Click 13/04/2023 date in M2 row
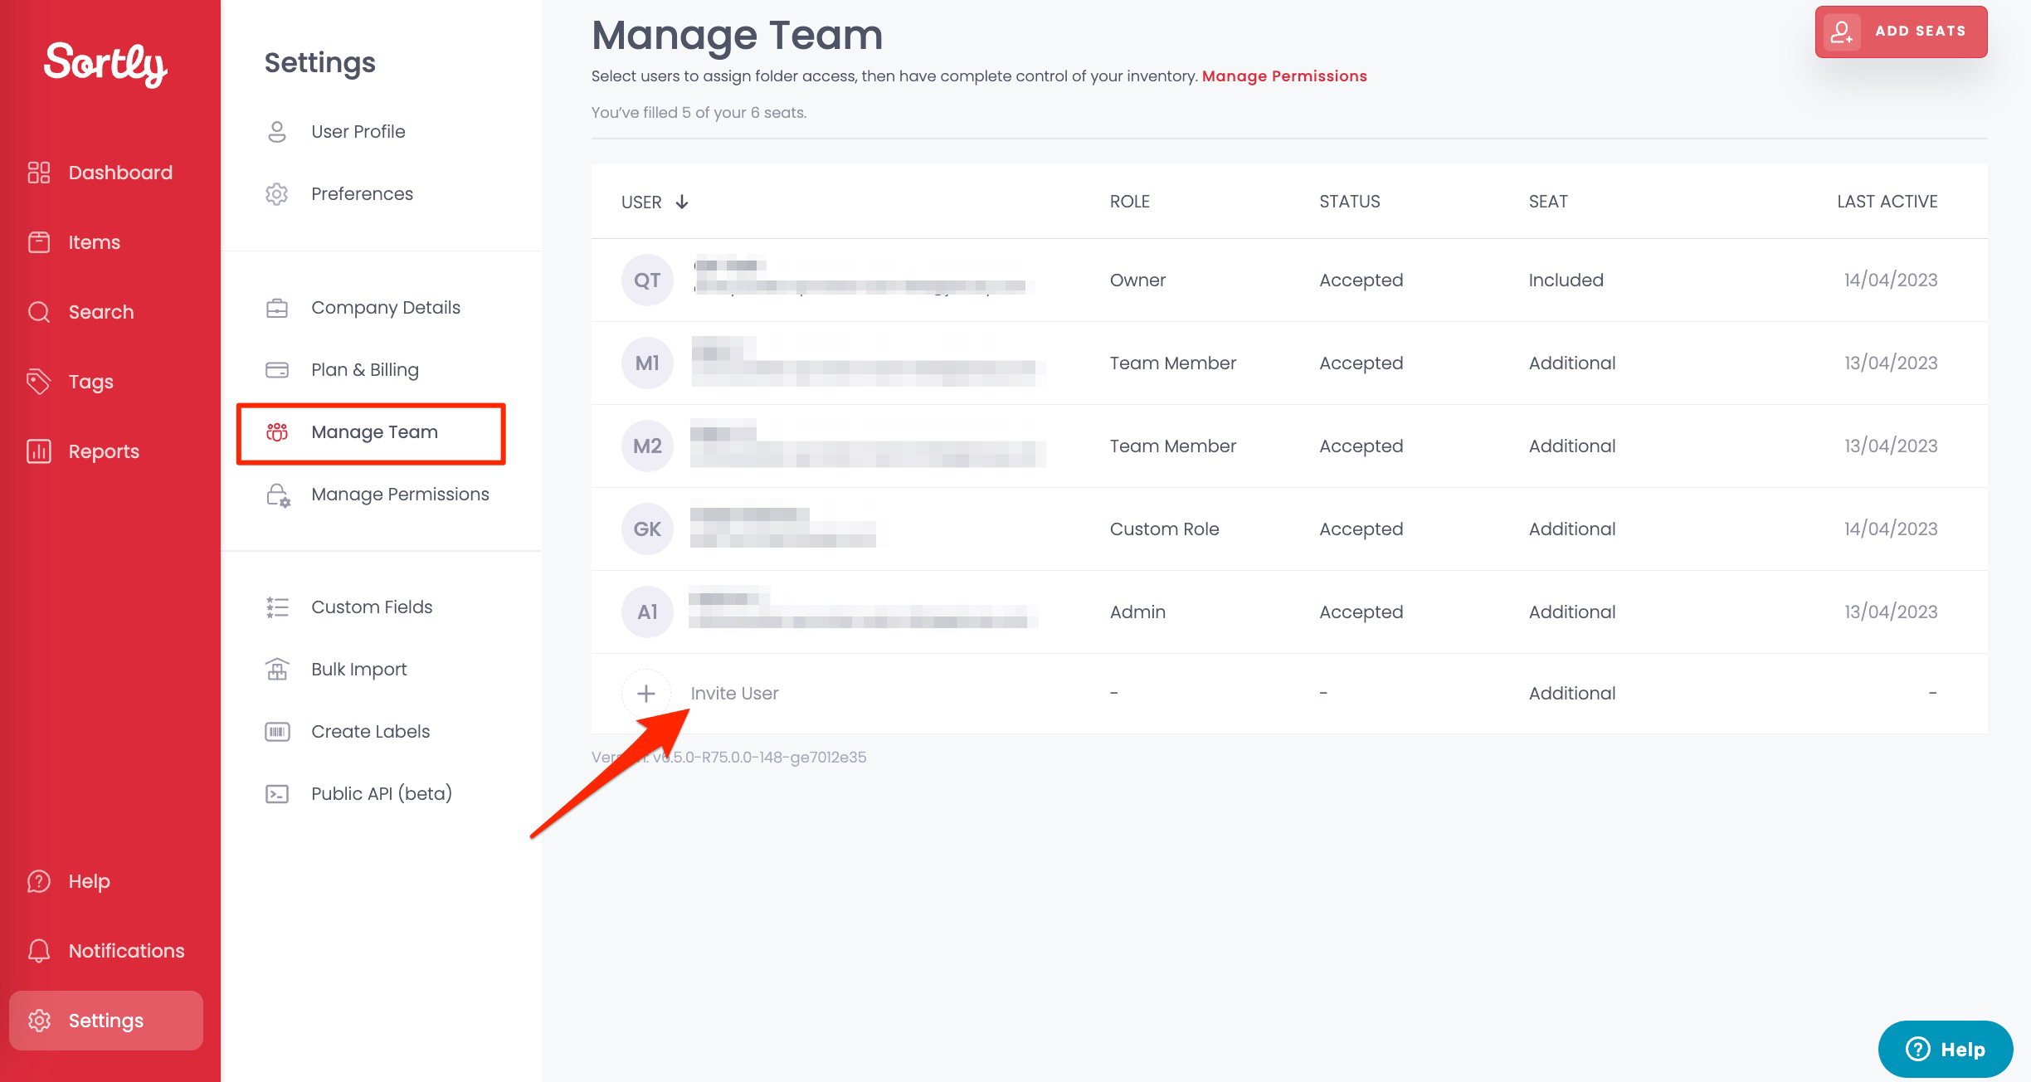 tap(1890, 446)
